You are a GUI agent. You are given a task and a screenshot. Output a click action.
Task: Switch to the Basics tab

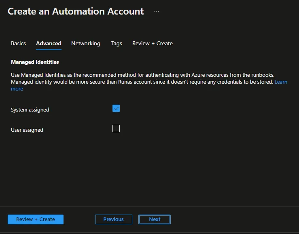[18, 43]
